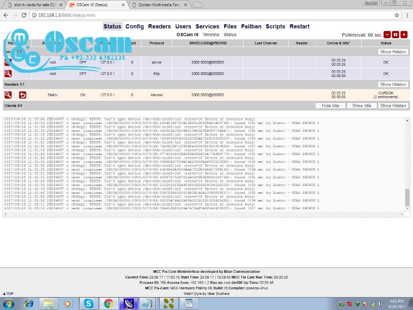
Task: Go to the Readers page
Action: [x=160, y=26]
